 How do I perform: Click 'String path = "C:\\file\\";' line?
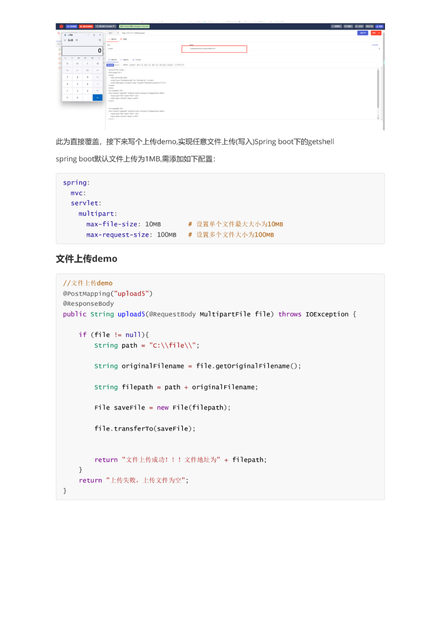[x=147, y=345]
